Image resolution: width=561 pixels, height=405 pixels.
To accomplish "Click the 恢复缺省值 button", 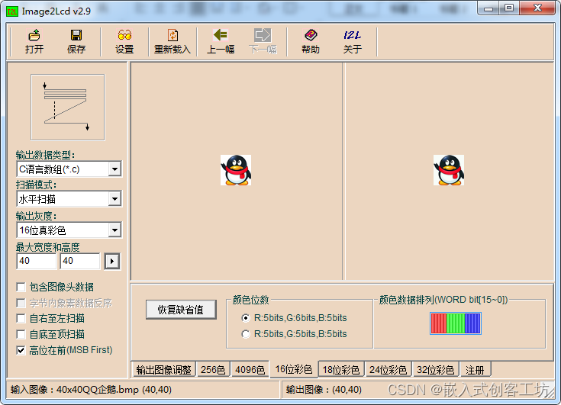I will (181, 310).
